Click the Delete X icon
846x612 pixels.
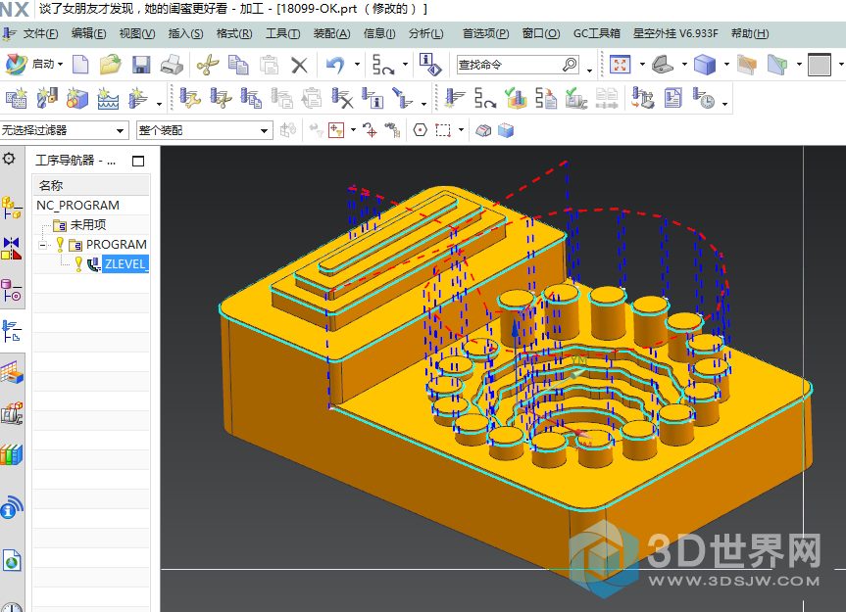point(299,65)
